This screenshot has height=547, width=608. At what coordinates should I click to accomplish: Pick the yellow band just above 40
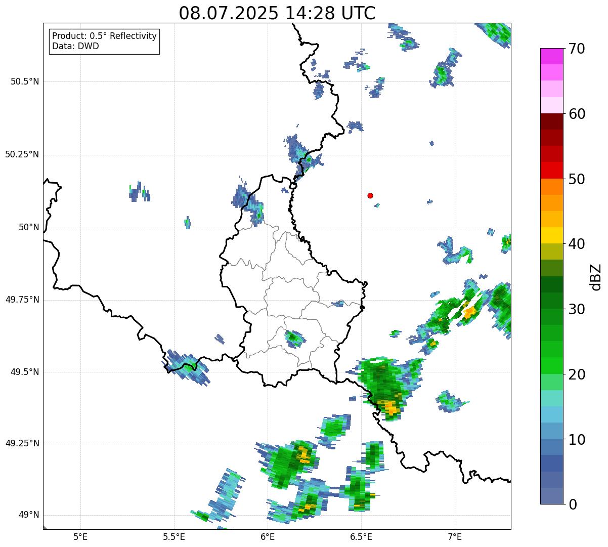click(x=551, y=236)
